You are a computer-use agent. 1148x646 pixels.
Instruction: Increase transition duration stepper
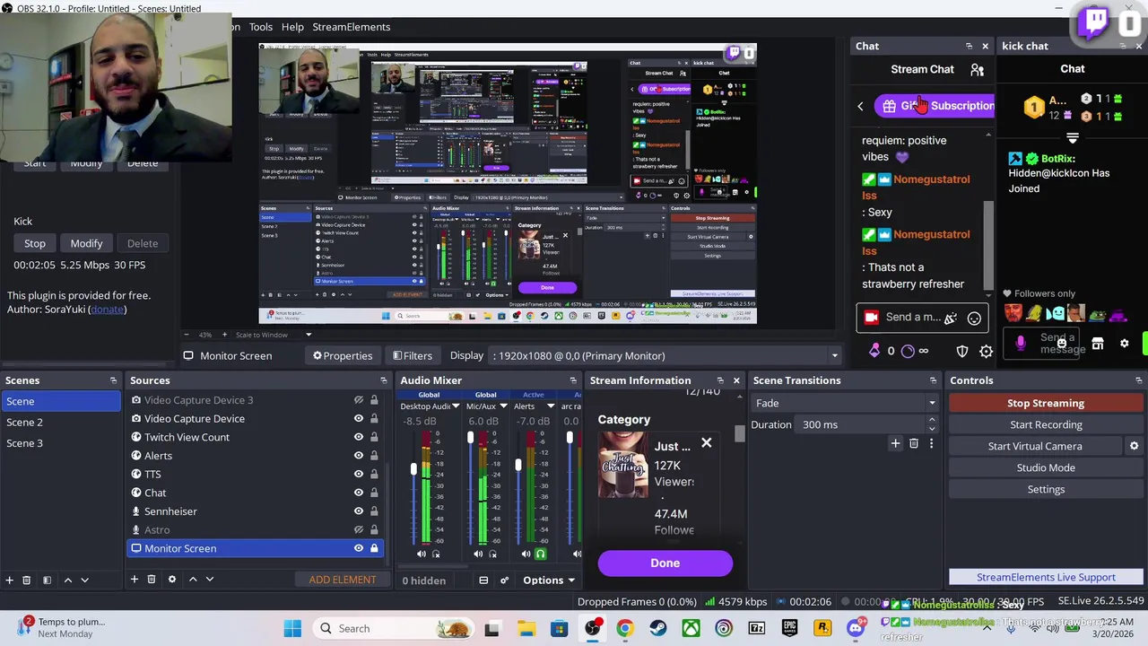pos(931,420)
